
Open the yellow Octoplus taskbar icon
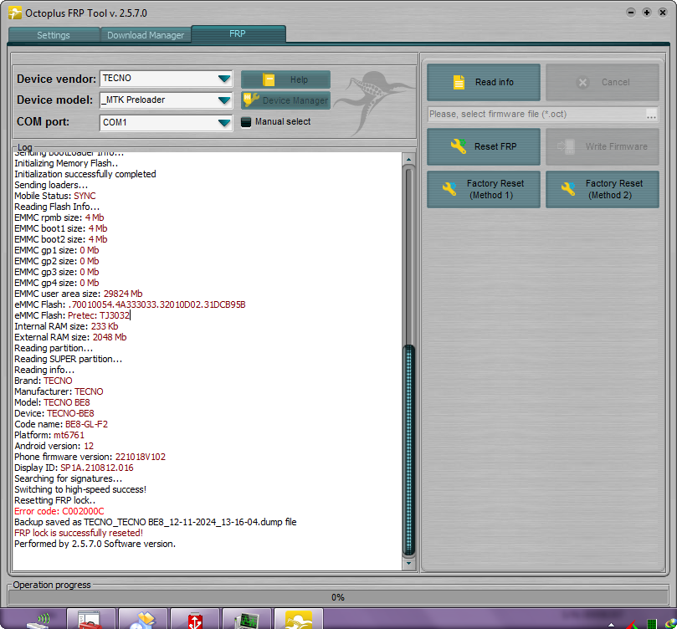pos(299,621)
